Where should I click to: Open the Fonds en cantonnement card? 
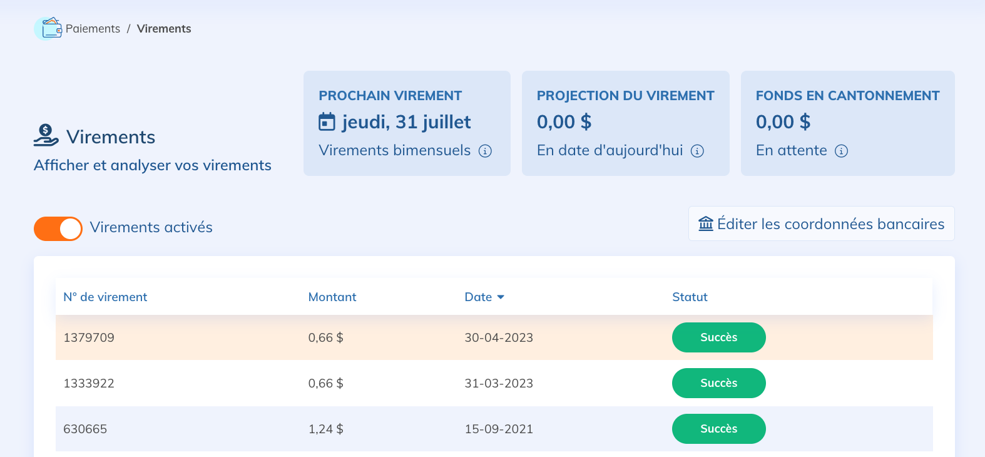pyautogui.click(x=847, y=123)
